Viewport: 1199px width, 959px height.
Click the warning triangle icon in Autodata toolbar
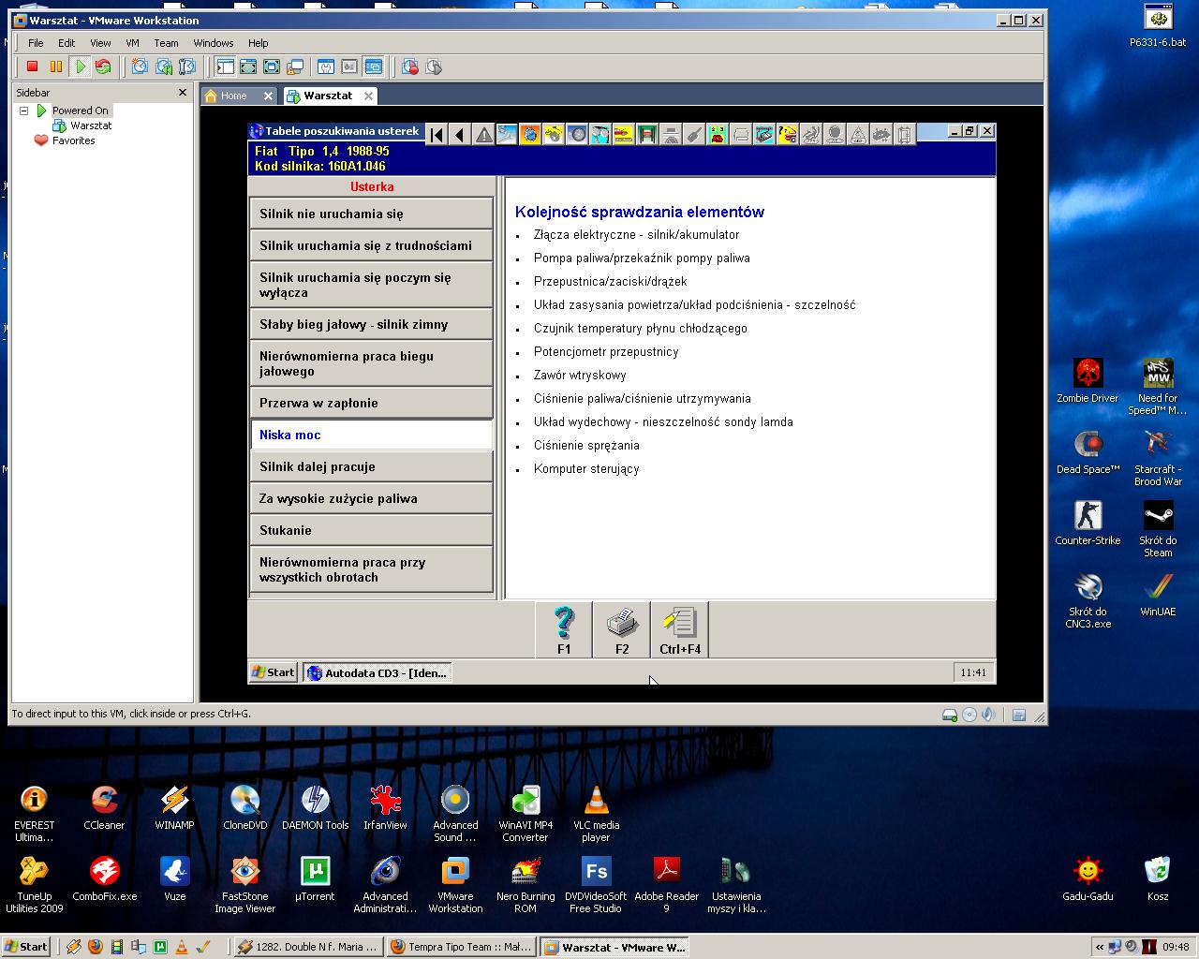point(483,135)
